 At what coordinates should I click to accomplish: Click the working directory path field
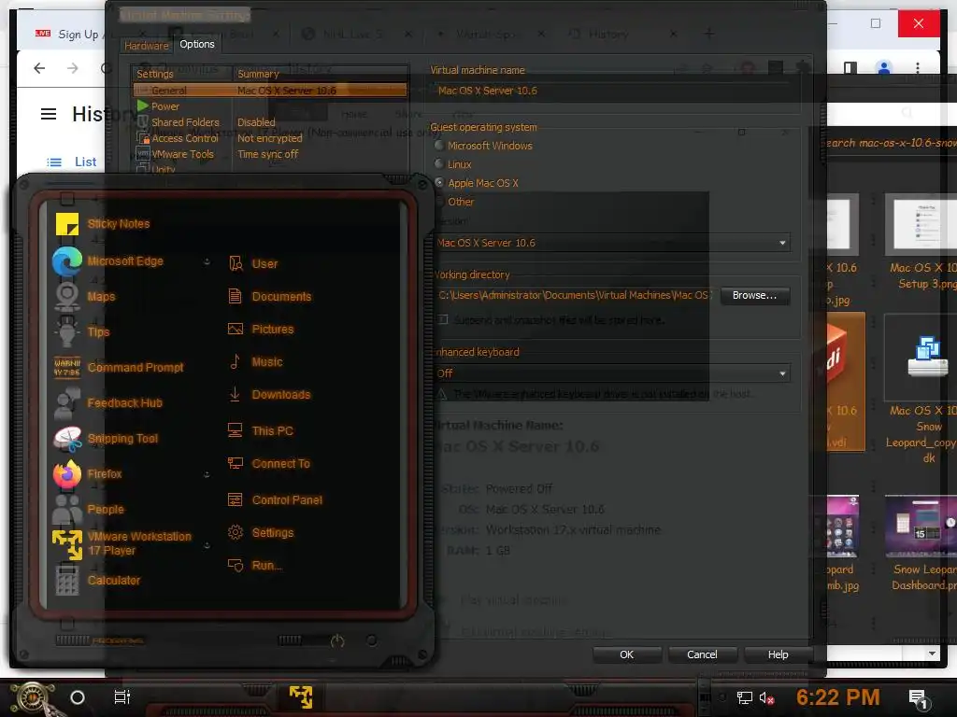click(574, 295)
